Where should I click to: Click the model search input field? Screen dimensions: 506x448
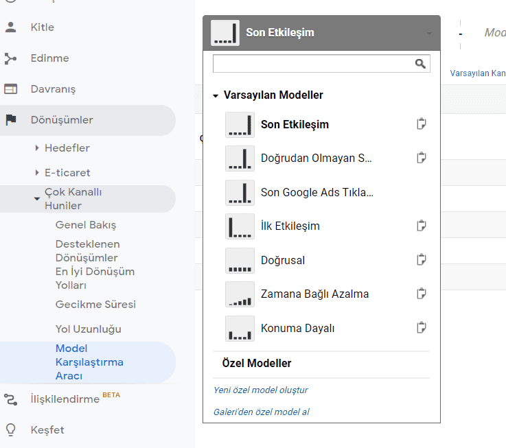tap(313, 64)
